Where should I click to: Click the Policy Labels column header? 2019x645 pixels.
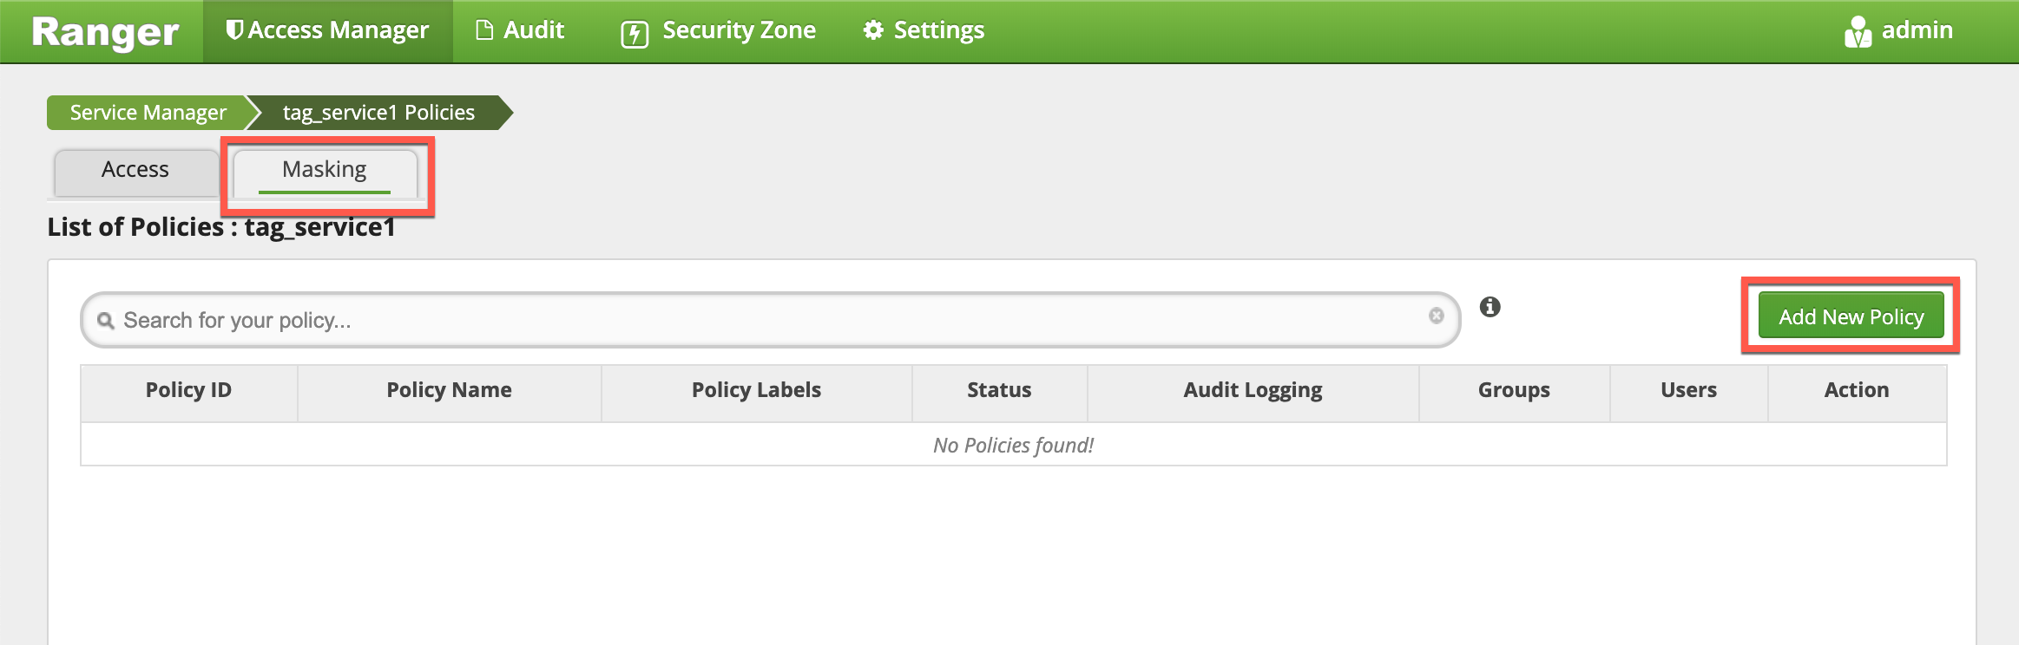756,390
